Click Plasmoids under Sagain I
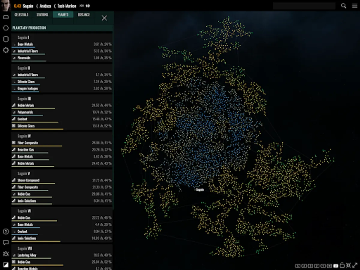The image size is (360, 270). point(24,58)
